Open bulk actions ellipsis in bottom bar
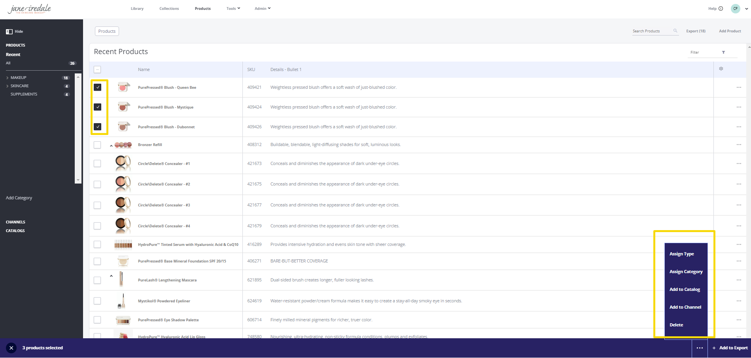This screenshot has width=751, height=358. click(x=700, y=348)
